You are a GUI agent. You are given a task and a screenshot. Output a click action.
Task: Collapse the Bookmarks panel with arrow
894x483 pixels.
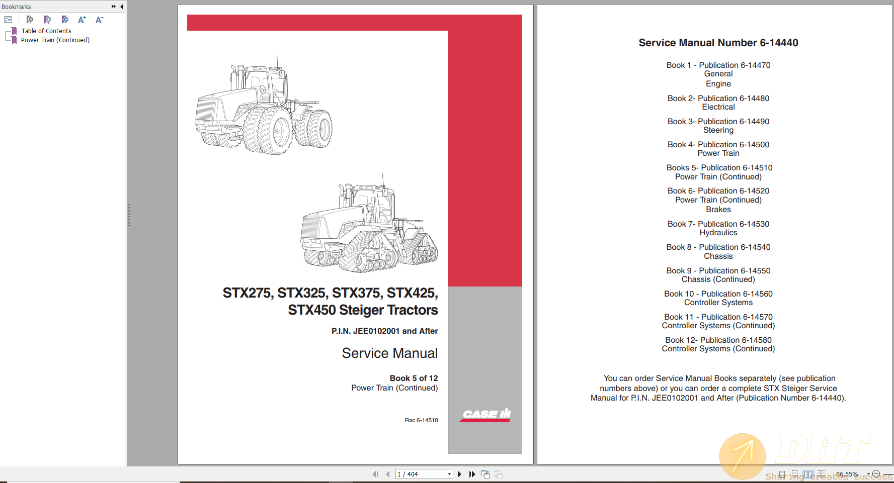coord(121,7)
